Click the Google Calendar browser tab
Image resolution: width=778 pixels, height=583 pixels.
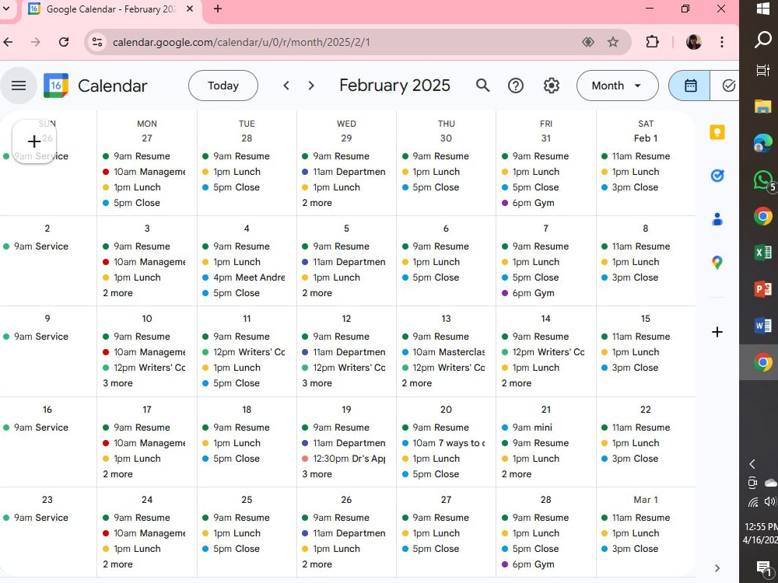pyautogui.click(x=111, y=9)
